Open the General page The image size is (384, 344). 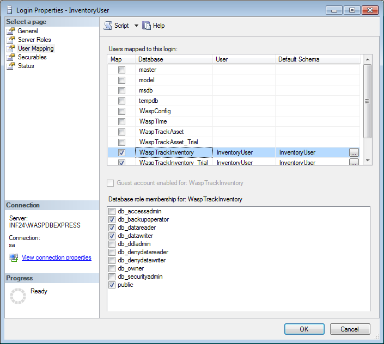tap(28, 31)
